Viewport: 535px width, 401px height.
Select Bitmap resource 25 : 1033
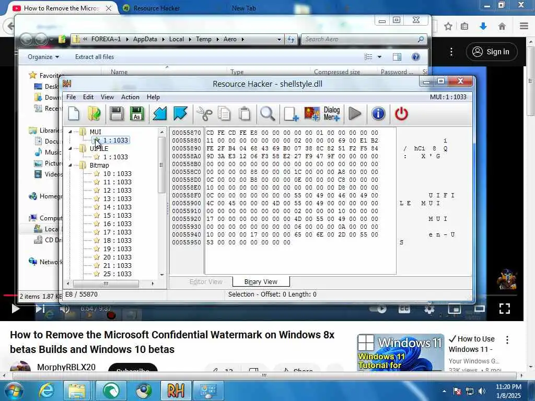click(x=117, y=274)
